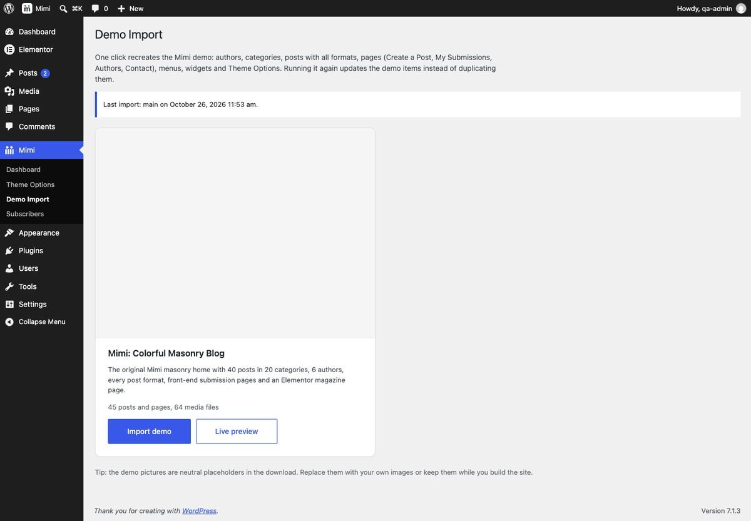Click the Live preview button
This screenshot has width=751, height=521.
(237, 432)
